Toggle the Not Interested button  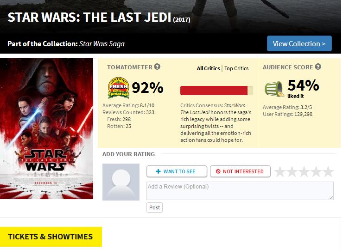tap(240, 171)
